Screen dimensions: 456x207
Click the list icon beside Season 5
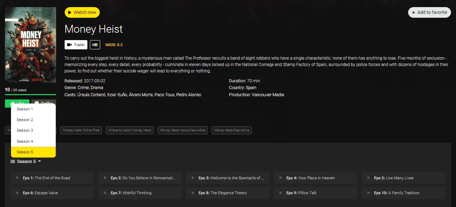coord(13,162)
